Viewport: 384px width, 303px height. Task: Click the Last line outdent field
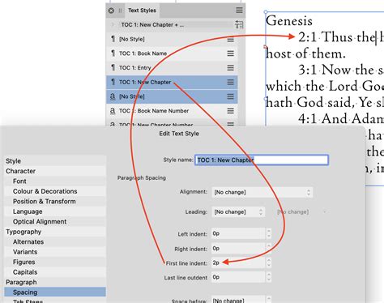tap(238, 277)
